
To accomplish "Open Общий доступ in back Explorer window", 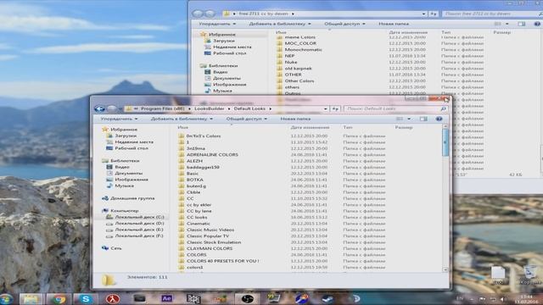I will coord(344,24).
